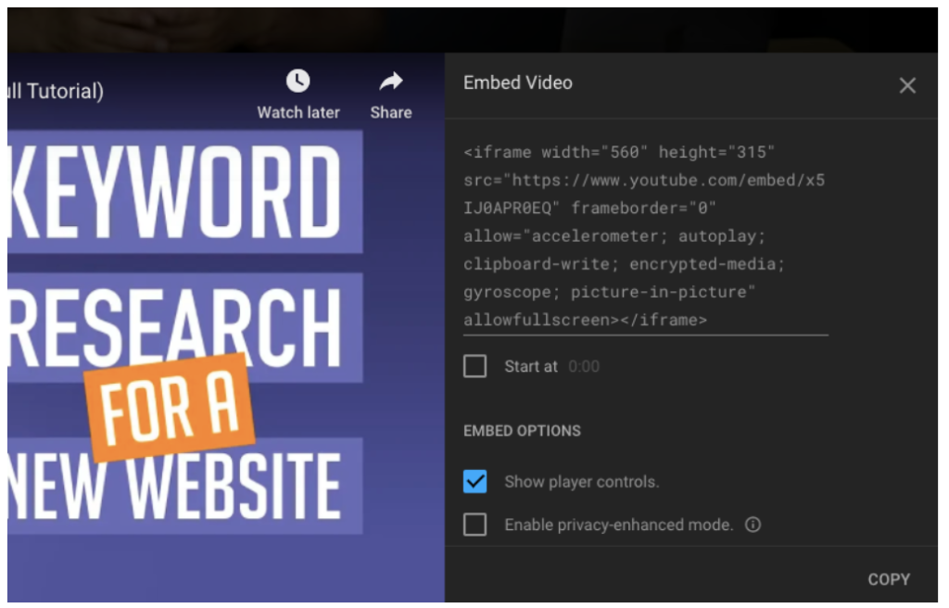Close the Embed Video panel

(x=907, y=85)
